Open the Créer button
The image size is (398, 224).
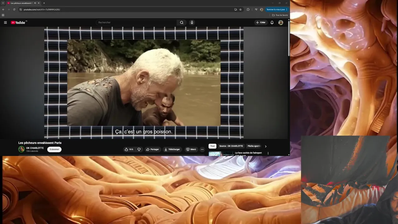pos(261,22)
